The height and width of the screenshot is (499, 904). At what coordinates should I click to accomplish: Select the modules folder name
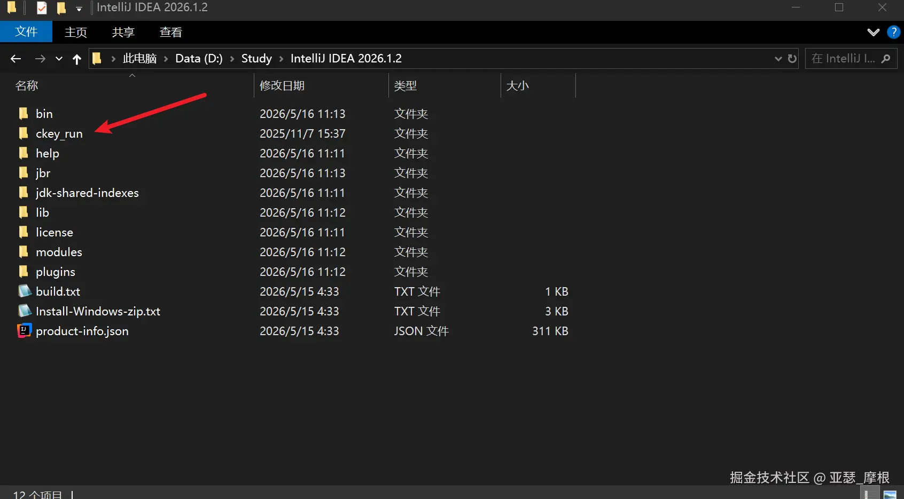click(x=59, y=252)
